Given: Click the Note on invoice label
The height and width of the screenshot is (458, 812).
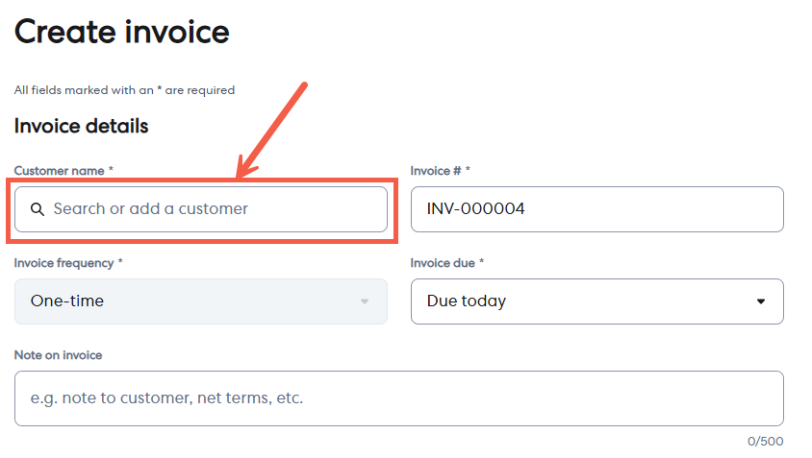Looking at the screenshot, I should 58,355.
